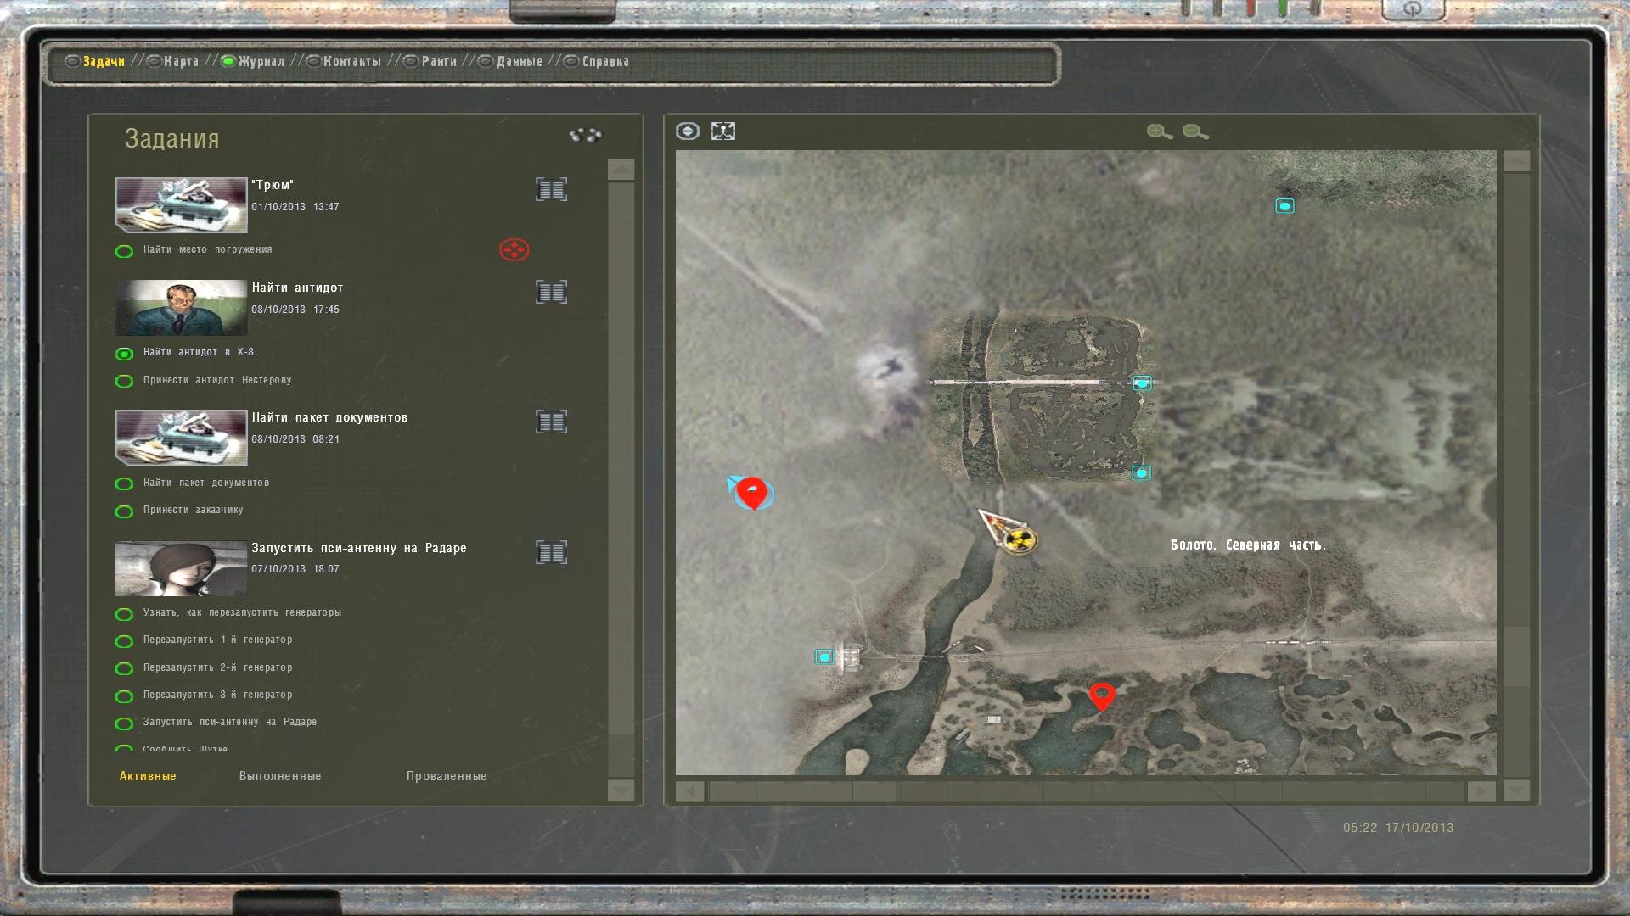Viewport: 1630px width, 916px height.
Task: Click red quest marker in southern swamp
Action: coord(1102,696)
